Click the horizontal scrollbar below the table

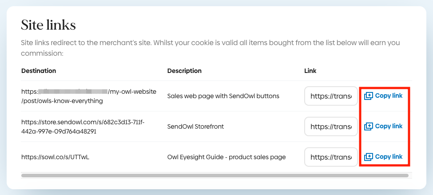tap(215, 176)
